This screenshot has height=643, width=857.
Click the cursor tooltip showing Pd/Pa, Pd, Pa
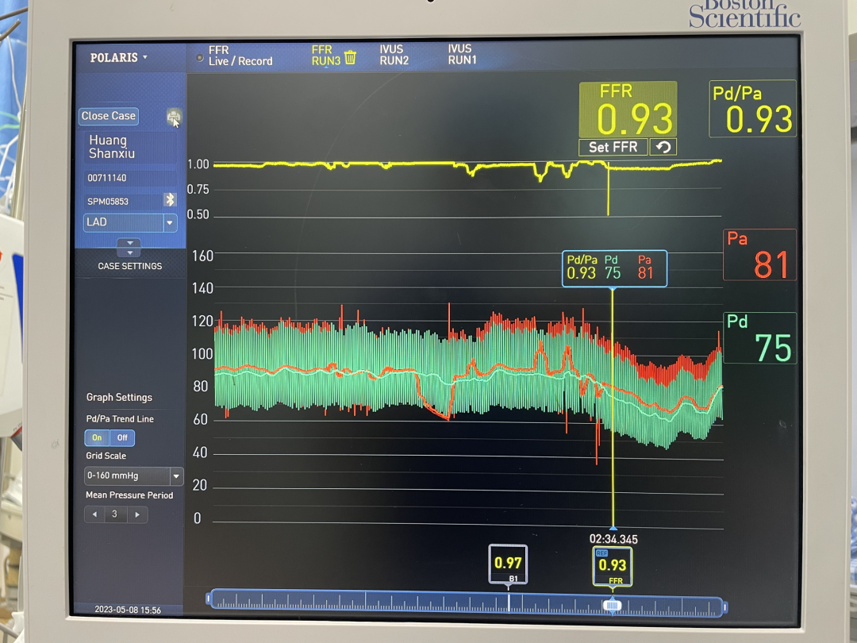614,268
